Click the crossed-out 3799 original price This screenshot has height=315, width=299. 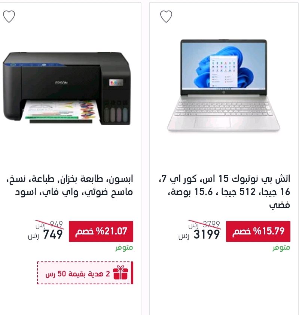pos(204,224)
